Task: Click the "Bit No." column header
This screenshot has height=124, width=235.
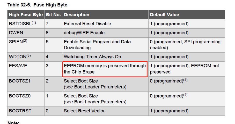Action: pyautogui.click(x=53, y=15)
